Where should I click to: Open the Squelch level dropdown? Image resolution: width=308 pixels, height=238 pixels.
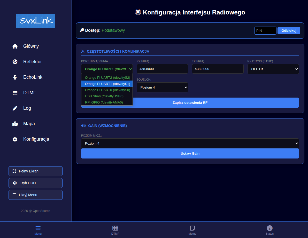(162, 88)
